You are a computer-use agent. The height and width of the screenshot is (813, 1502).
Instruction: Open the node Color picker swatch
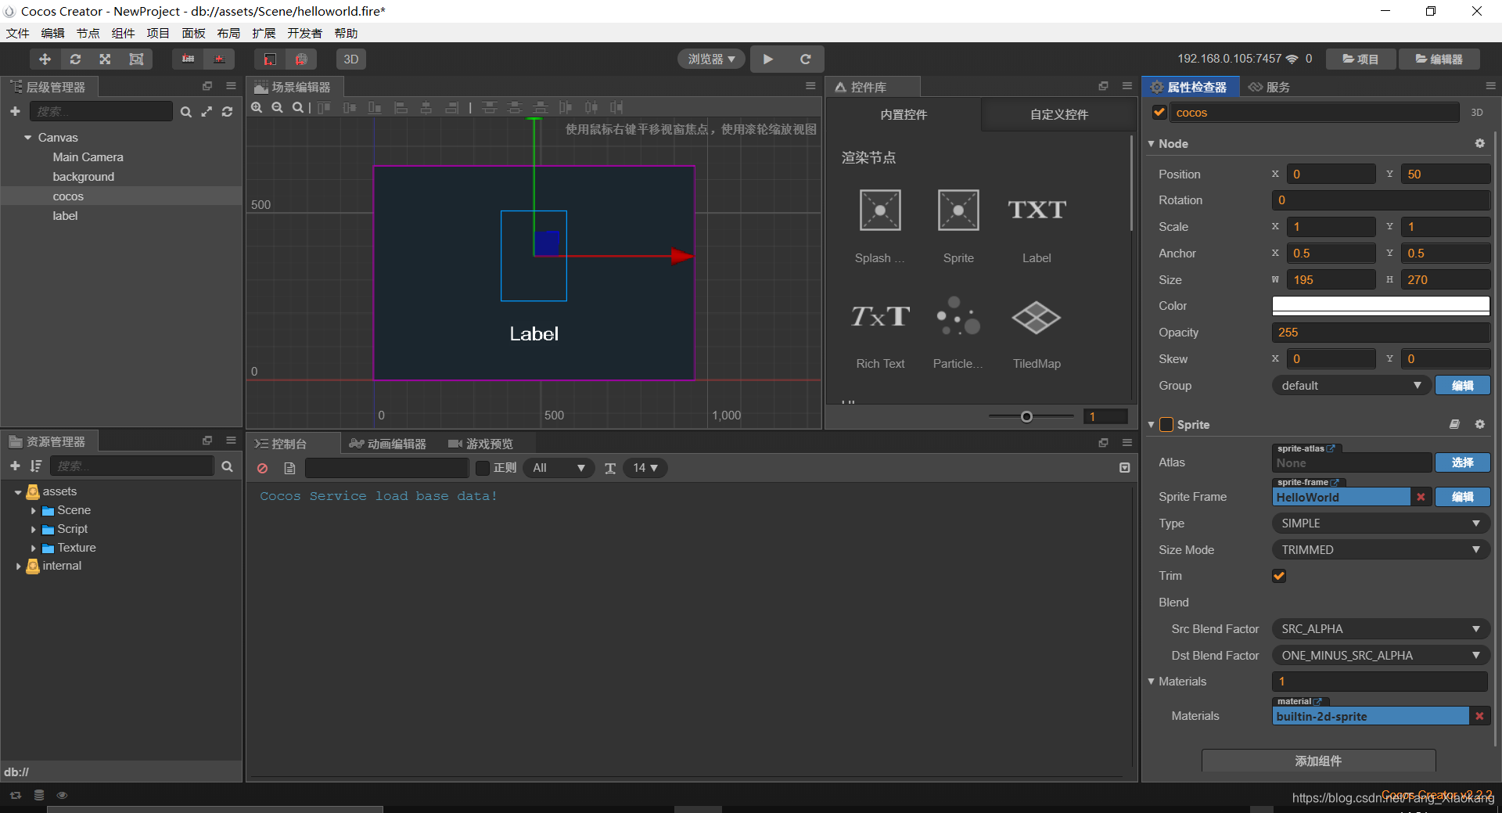click(x=1381, y=306)
